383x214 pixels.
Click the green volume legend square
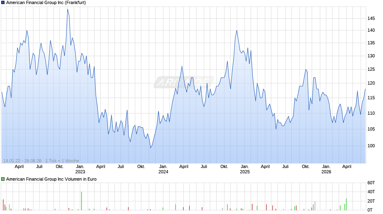(x=3, y=179)
